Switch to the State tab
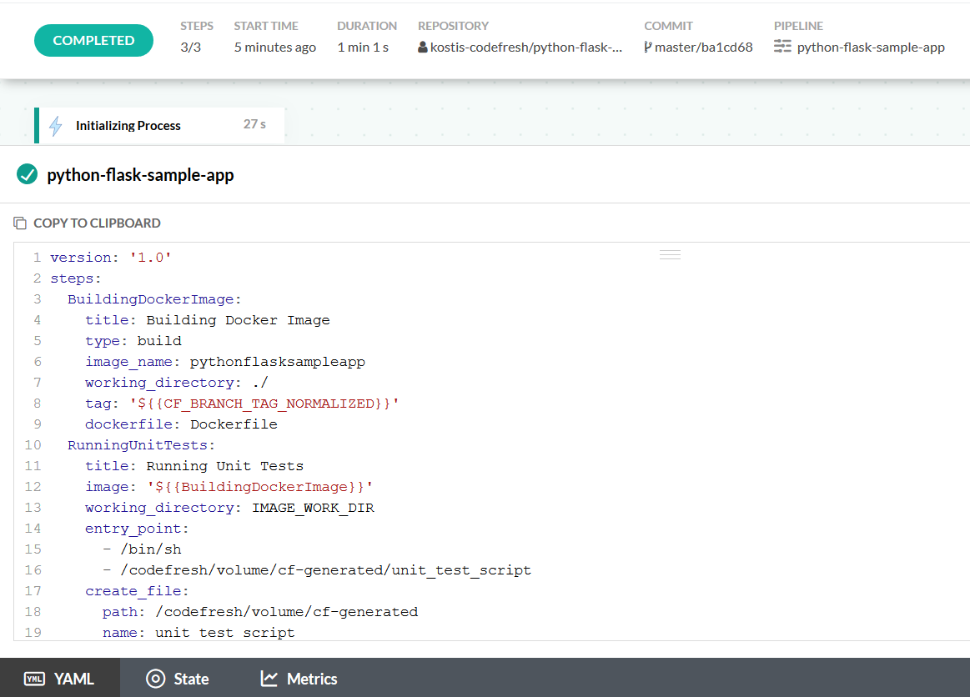Screen dimensions: 970x697 190,679
